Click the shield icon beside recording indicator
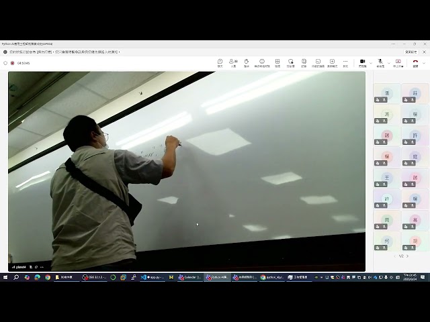Image resolution: width=430 pixels, height=322 pixels. (5, 63)
